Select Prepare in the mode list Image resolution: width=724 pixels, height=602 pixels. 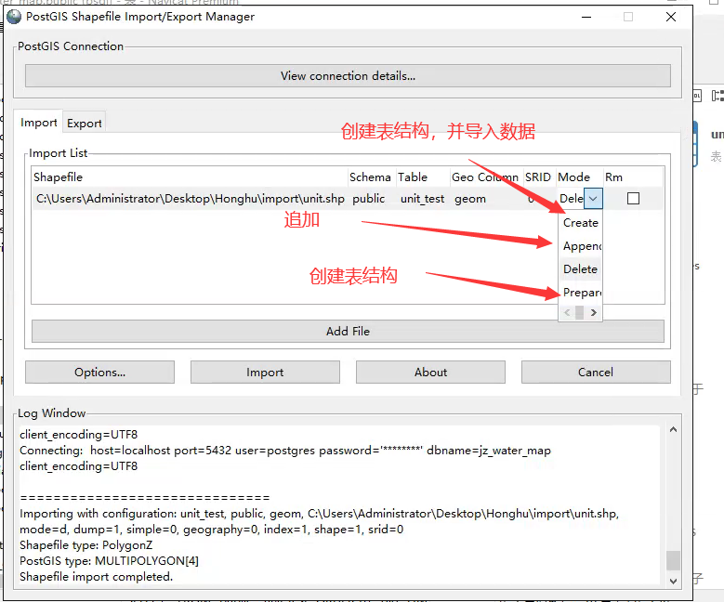coord(582,293)
